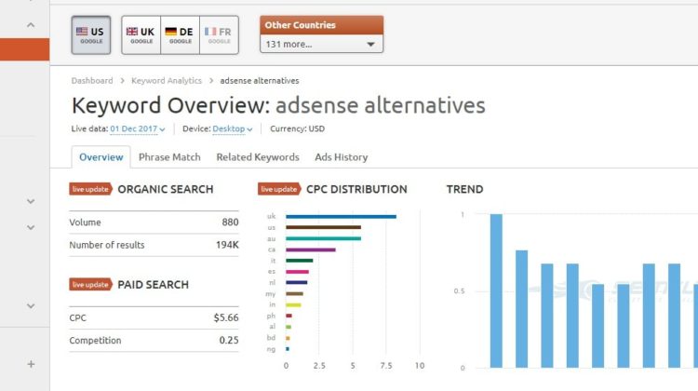
Task: Click the US flag icon
Action: [82, 31]
